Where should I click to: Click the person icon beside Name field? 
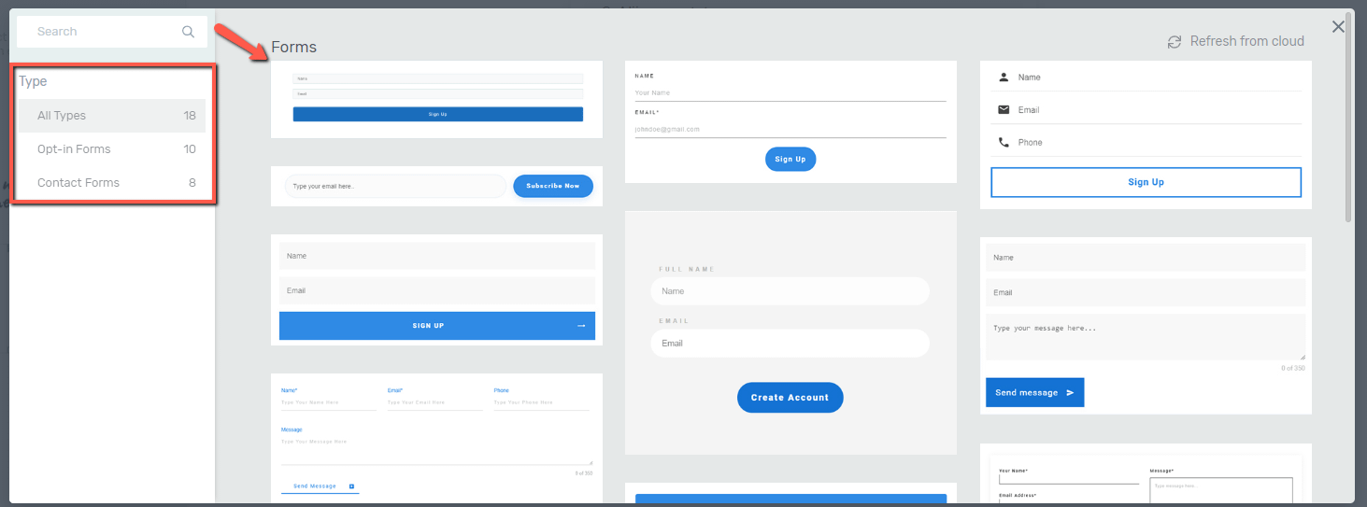[1004, 77]
